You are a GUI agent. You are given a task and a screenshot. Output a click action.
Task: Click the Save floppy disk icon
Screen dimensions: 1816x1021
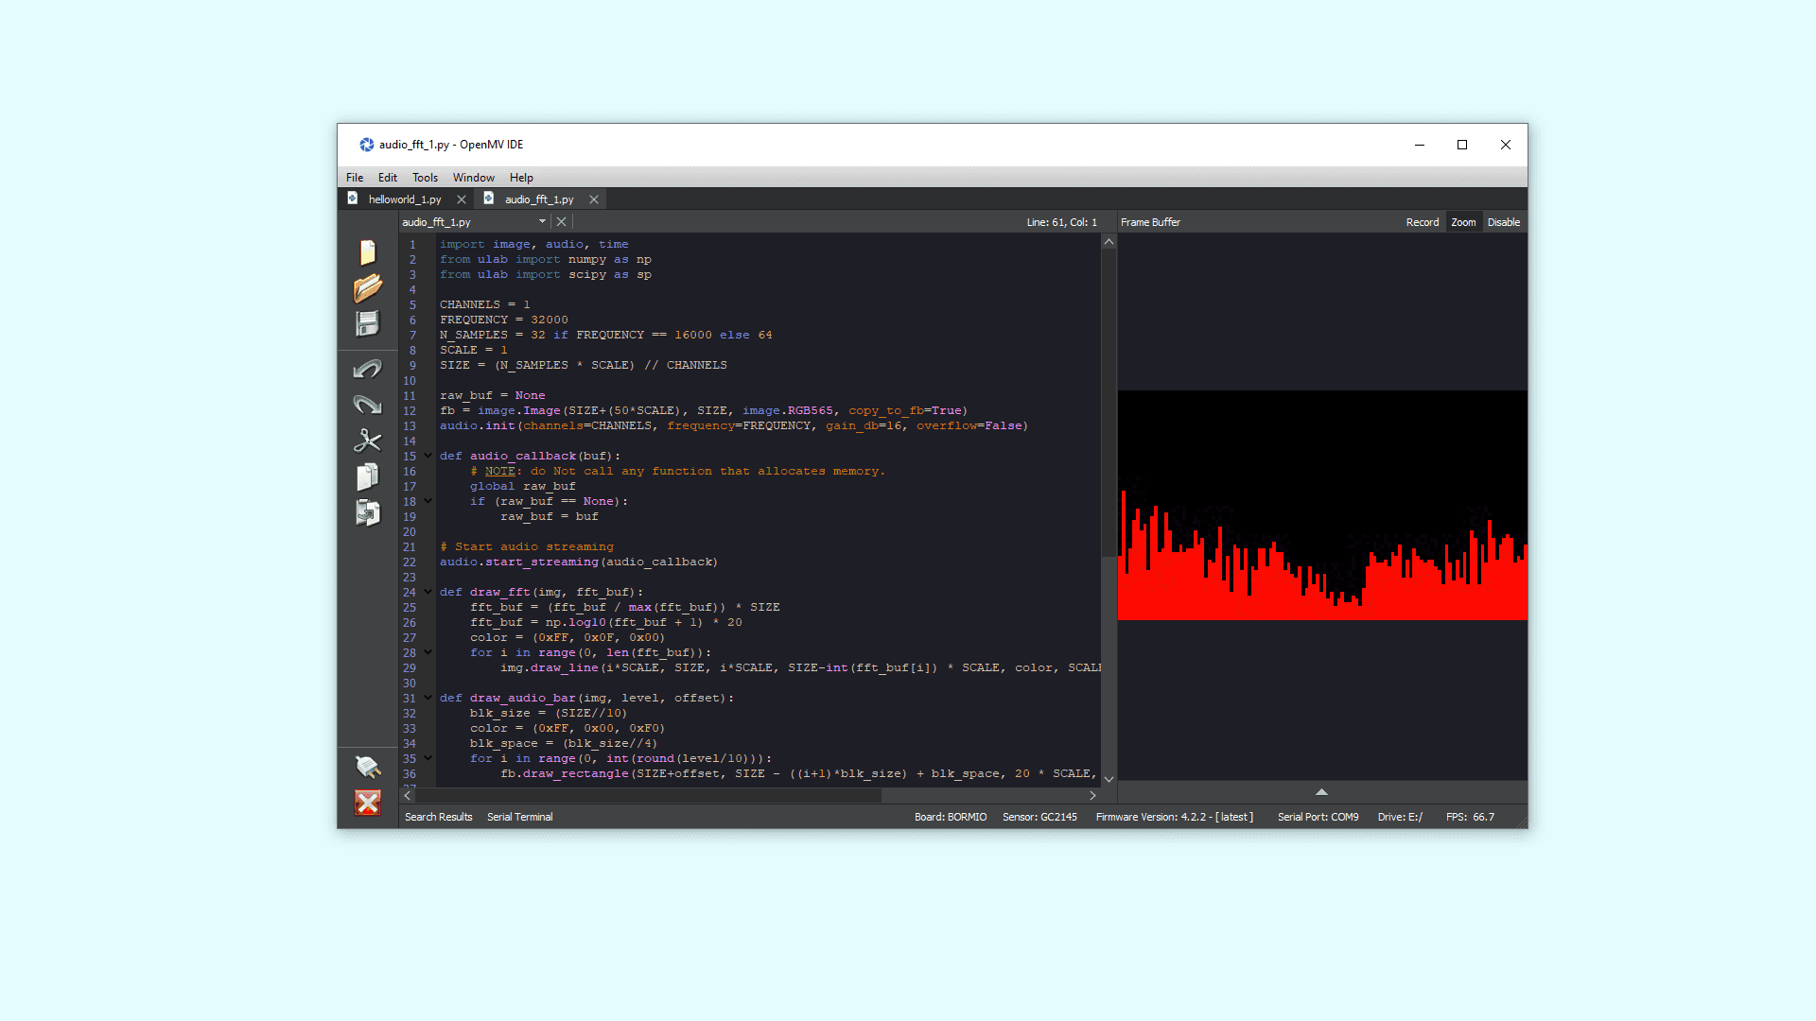(368, 323)
